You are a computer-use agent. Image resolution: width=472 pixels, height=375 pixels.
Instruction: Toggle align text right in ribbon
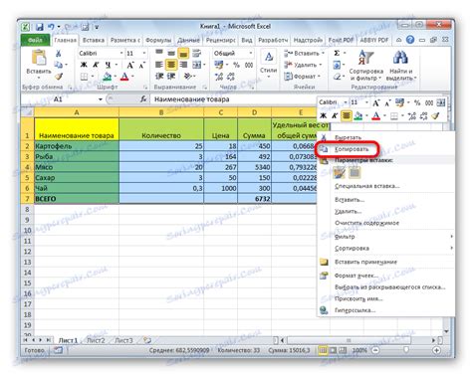pyautogui.click(x=183, y=65)
